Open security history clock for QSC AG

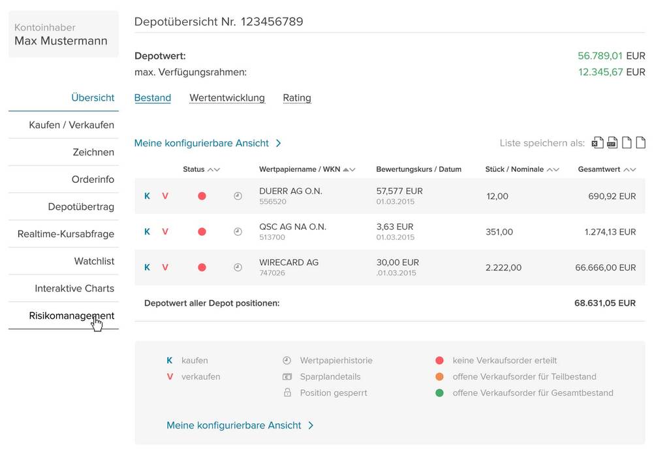(238, 232)
